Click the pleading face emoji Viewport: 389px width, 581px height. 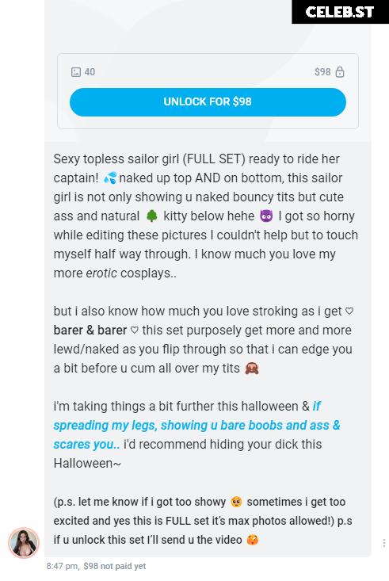click(236, 502)
